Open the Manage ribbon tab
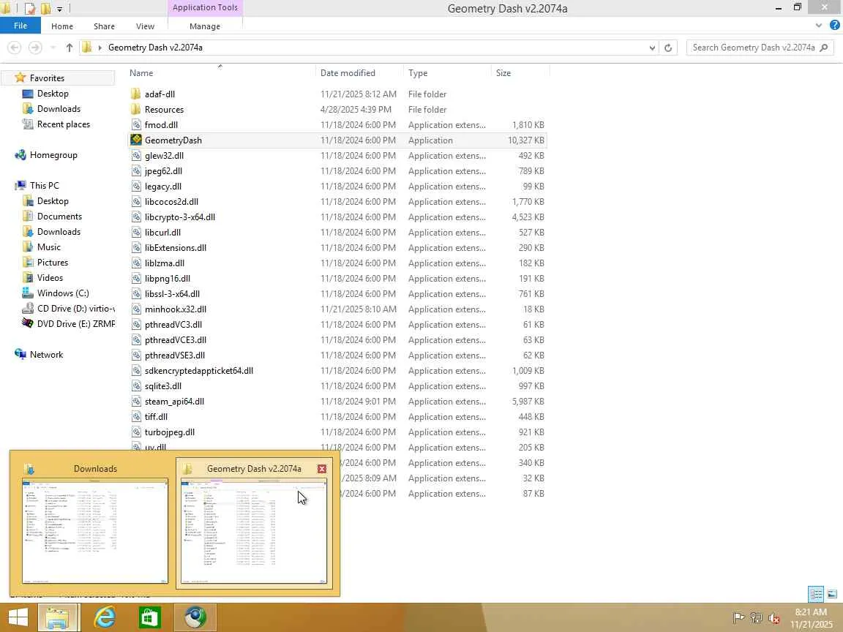This screenshot has width=843, height=632. click(x=204, y=26)
